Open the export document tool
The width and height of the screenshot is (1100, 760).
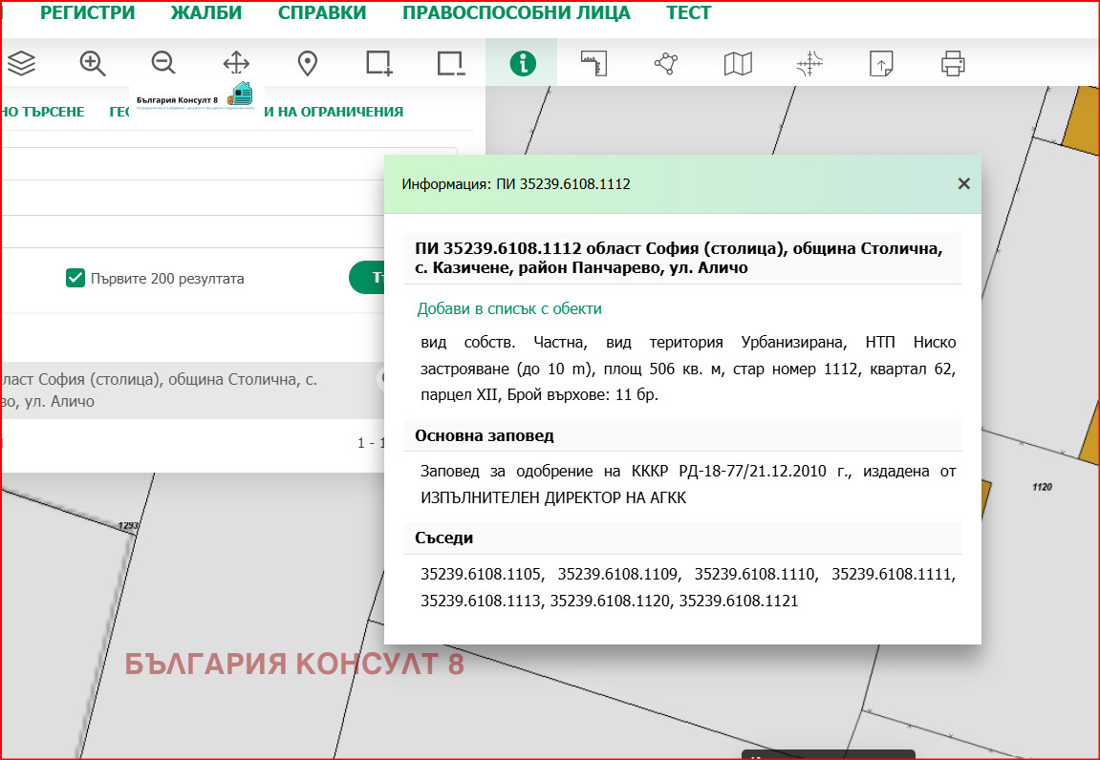point(879,63)
